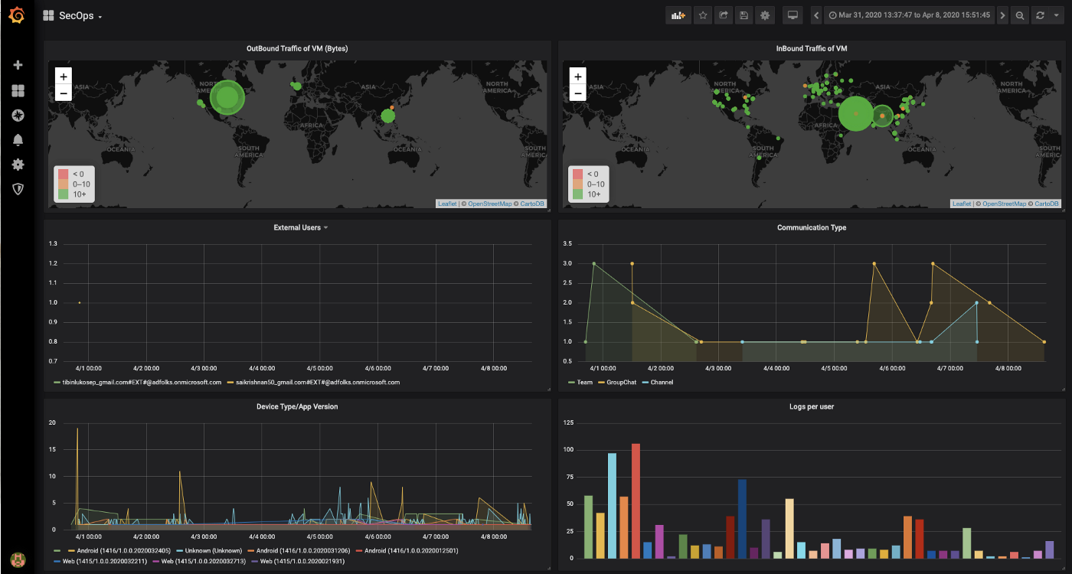1072x574 pixels.
Task: Star the SecOps dashboard
Action: [703, 15]
